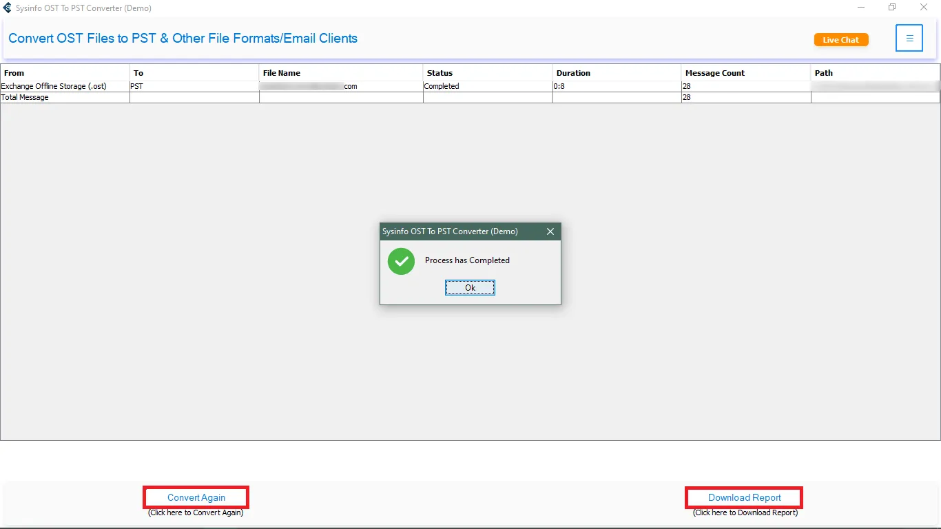The width and height of the screenshot is (941, 529).
Task: Select the Total Message row label
Action: click(65, 98)
